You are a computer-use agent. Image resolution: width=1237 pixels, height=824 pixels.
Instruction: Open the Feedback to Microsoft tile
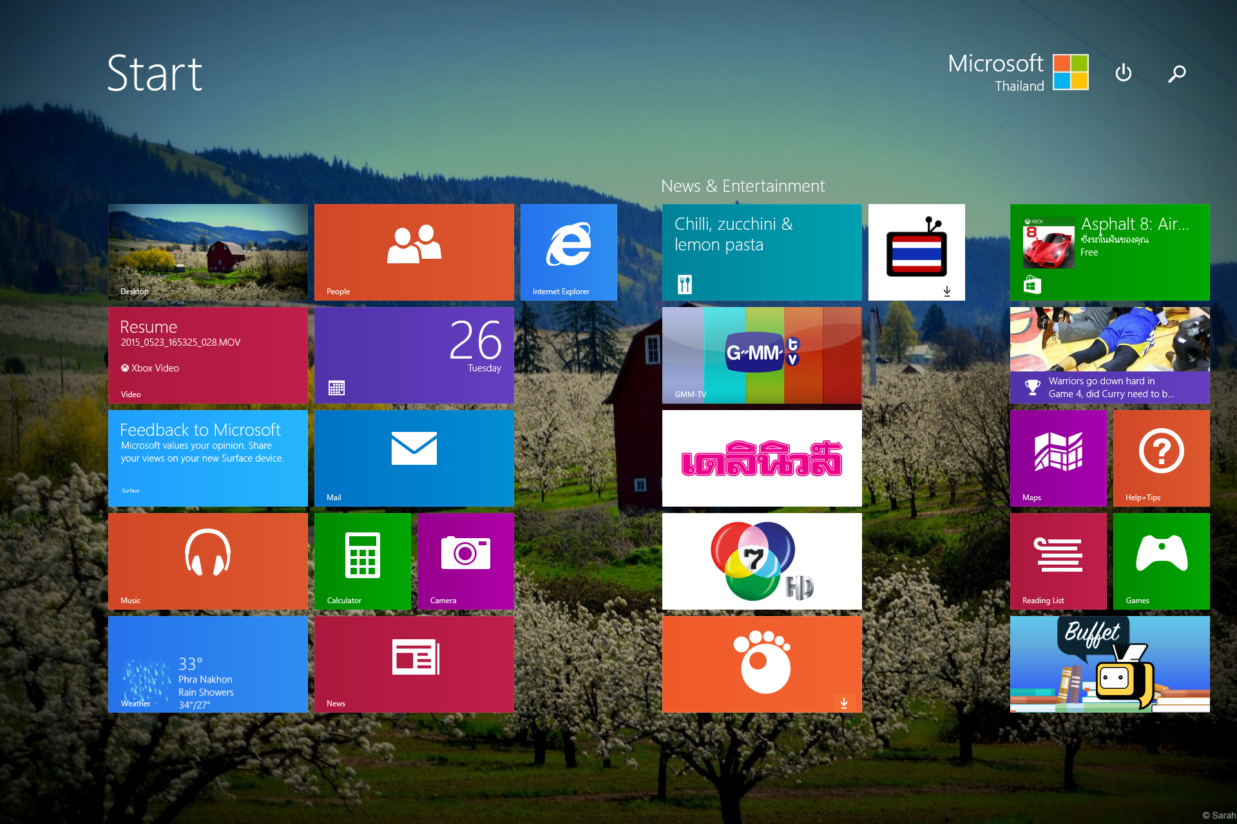(x=207, y=458)
